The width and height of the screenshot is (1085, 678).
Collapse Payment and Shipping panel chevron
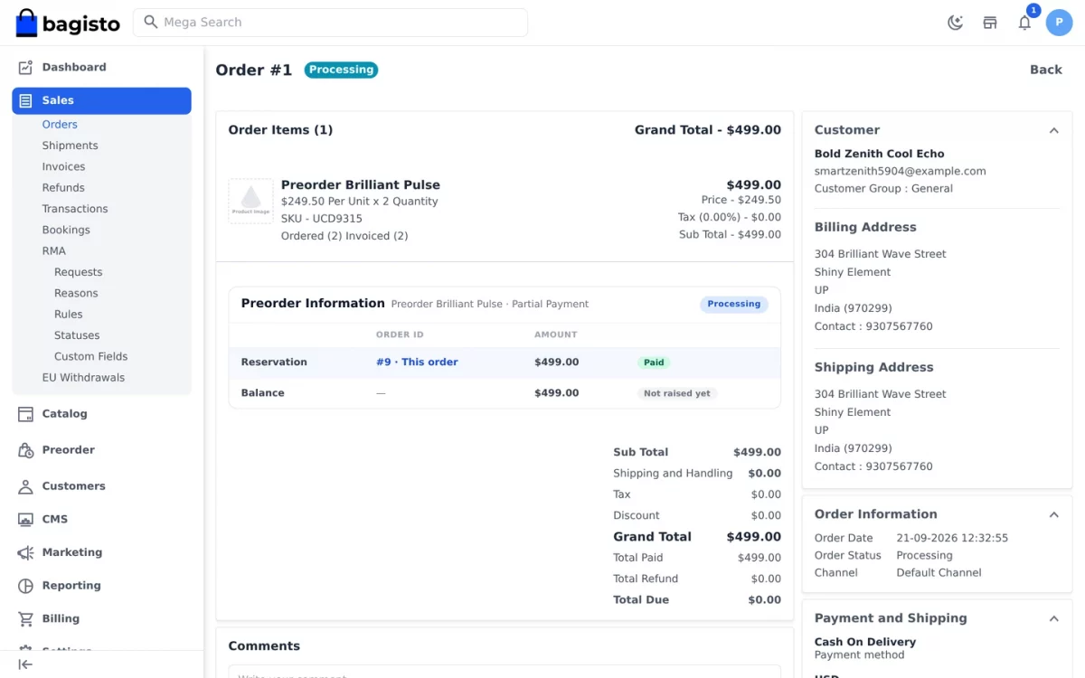pos(1053,618)
